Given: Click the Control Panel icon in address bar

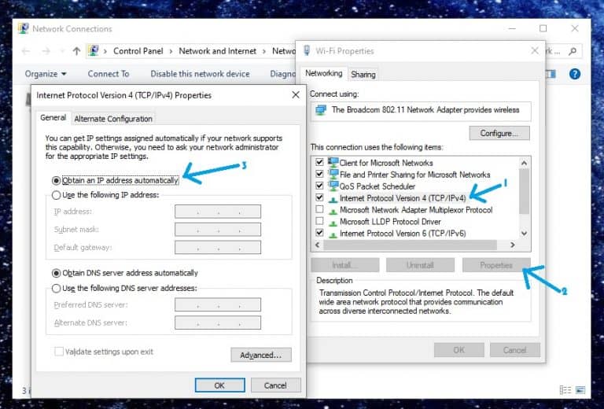Looking at the screenshot, I should click(x=94, y=51).
